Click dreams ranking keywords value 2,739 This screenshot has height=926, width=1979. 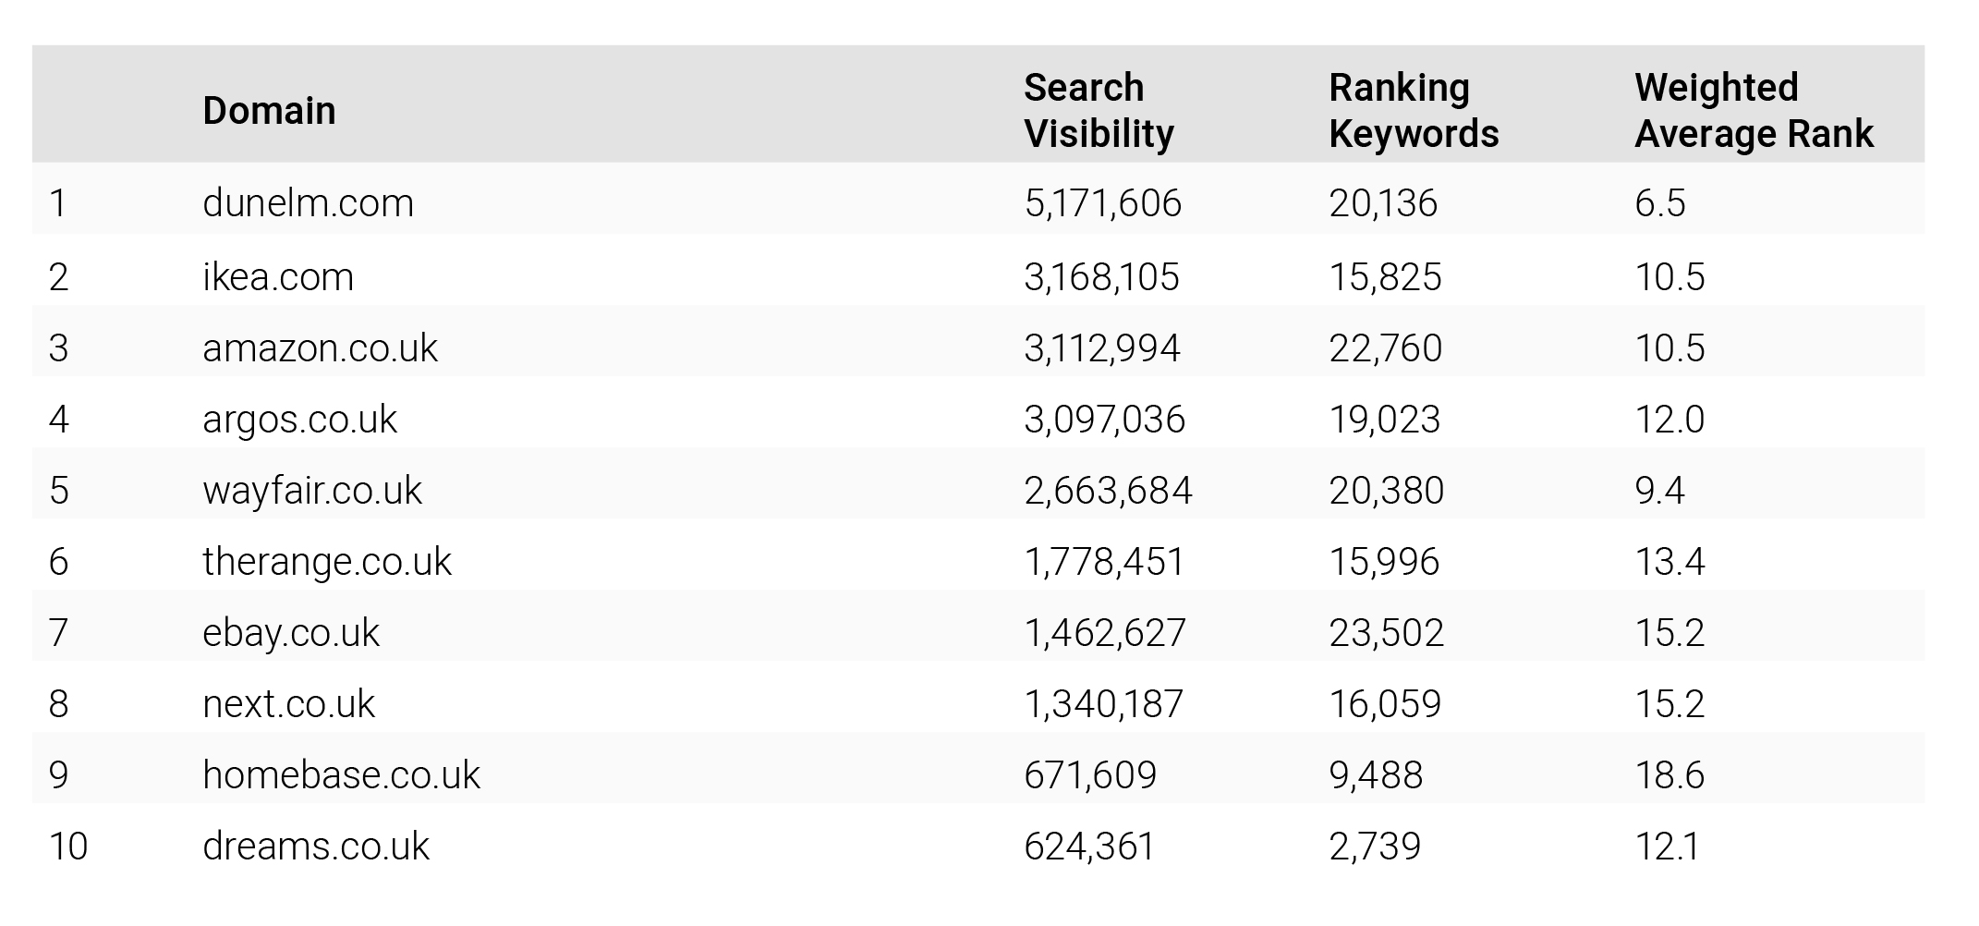coord(1375,847)
